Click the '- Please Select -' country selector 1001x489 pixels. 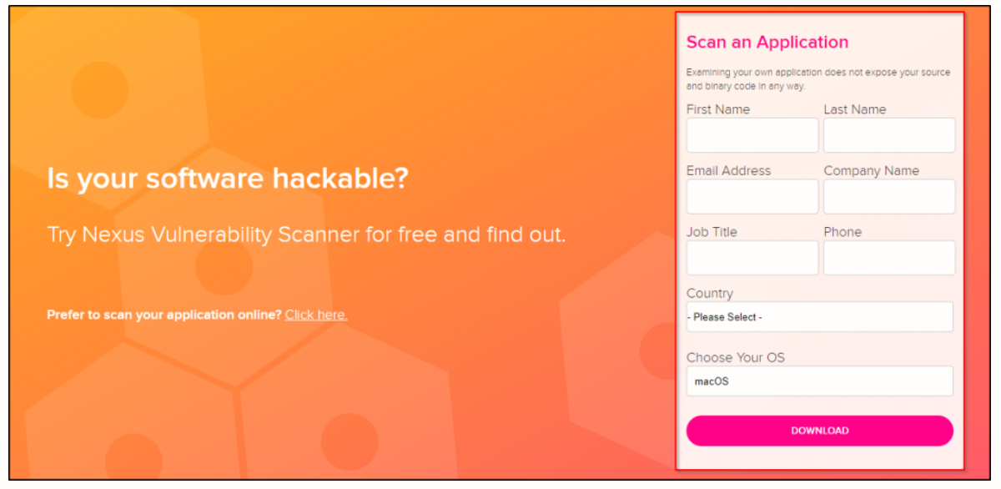click(819, 316)
